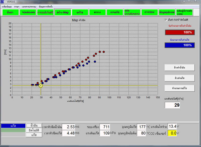
Task: Click the blue แก๊ส status indicator
Action: 13,126
